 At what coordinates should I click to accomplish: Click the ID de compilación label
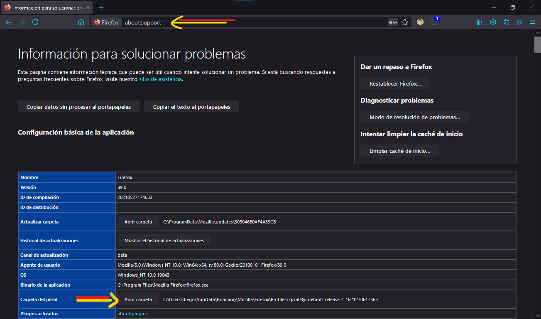coord(40,197)
